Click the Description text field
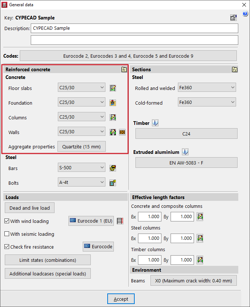 click(134, 28)
